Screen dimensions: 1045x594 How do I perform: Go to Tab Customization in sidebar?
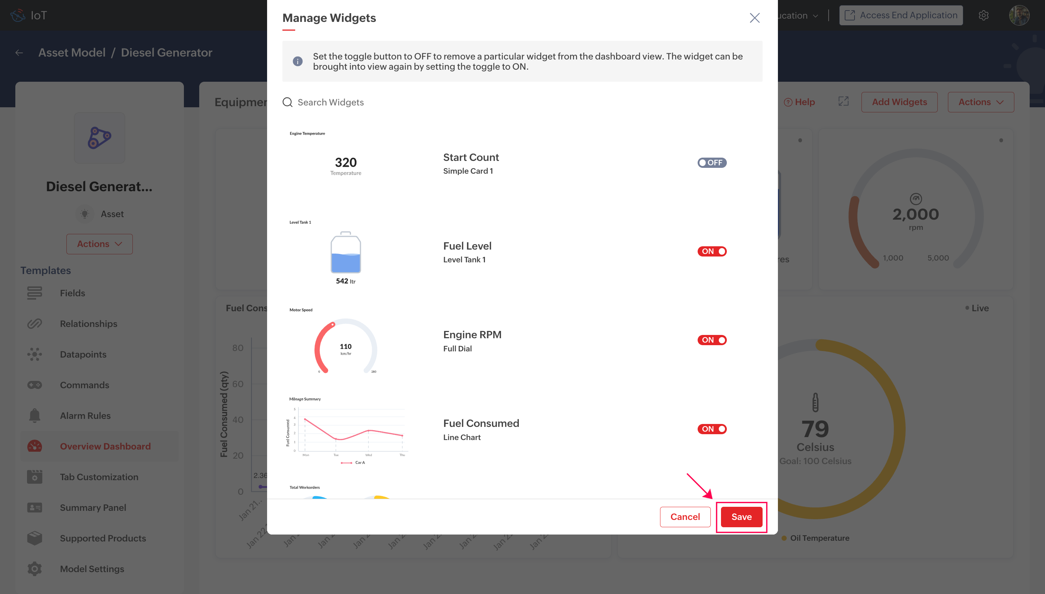pos(99,477)
